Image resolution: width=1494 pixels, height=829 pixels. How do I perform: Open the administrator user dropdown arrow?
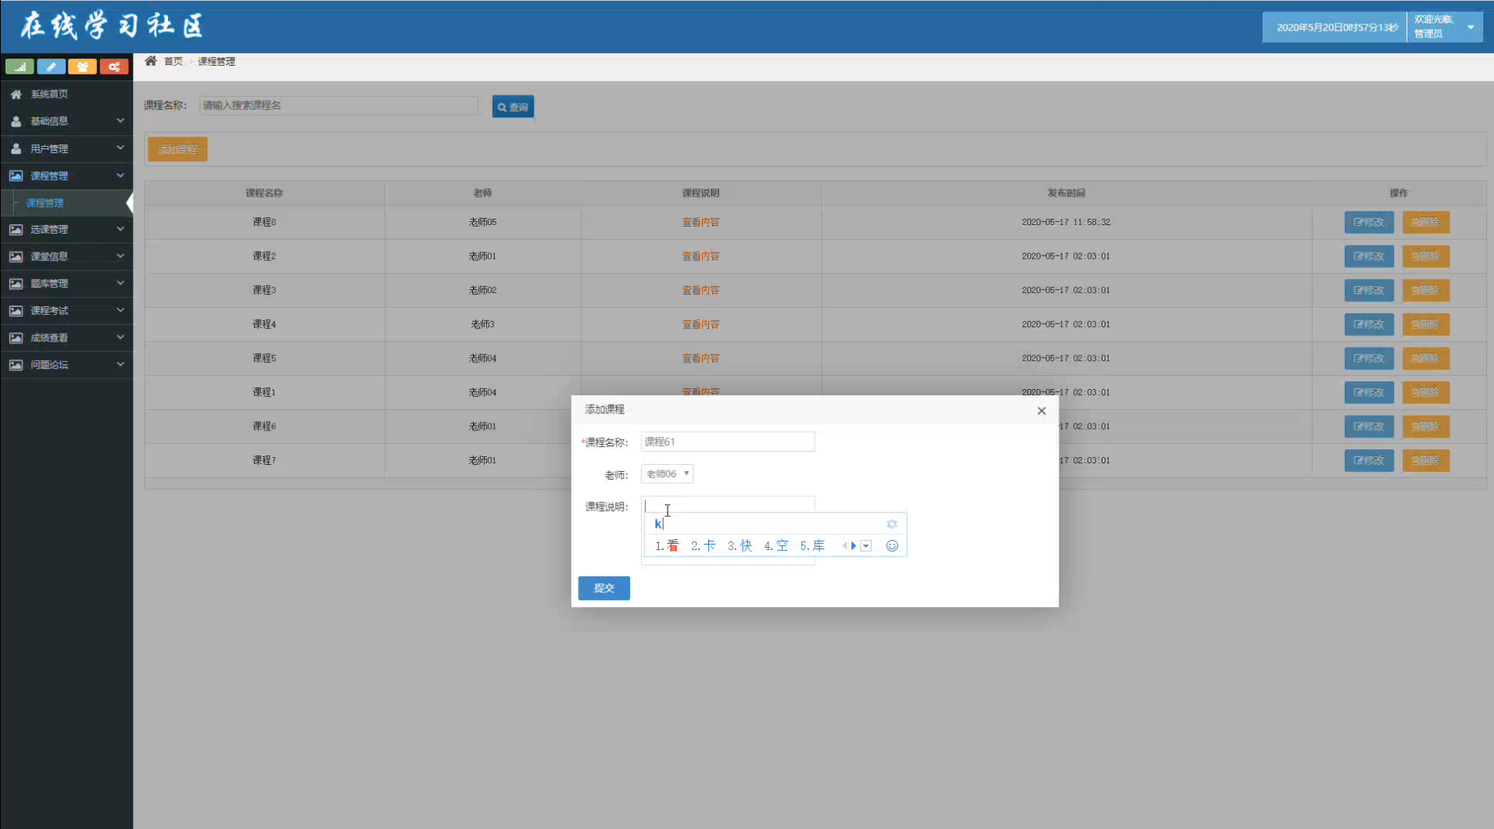click(1471, 27)
